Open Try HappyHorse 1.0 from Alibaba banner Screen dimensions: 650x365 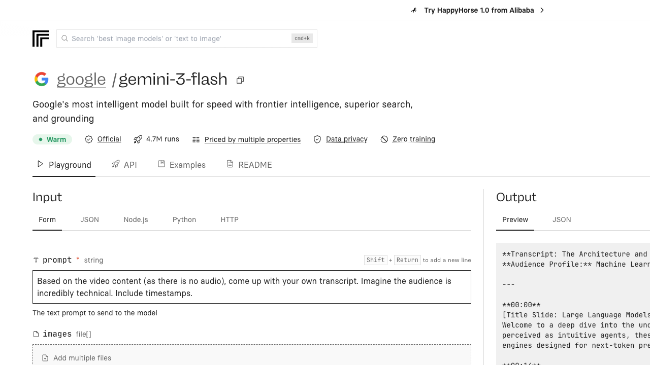click(x=479, y=10)
